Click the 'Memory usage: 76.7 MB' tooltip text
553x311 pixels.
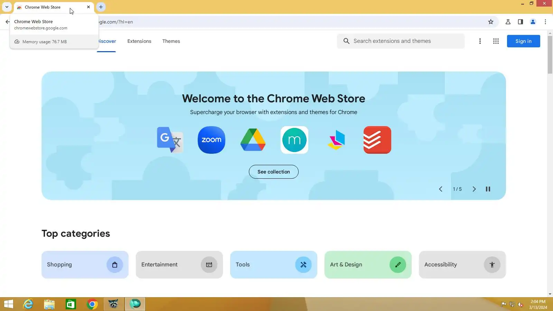pos(45,42)
